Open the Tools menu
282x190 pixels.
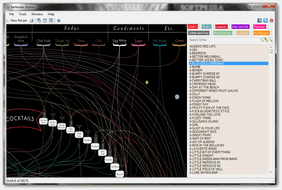tap(23, 14)
